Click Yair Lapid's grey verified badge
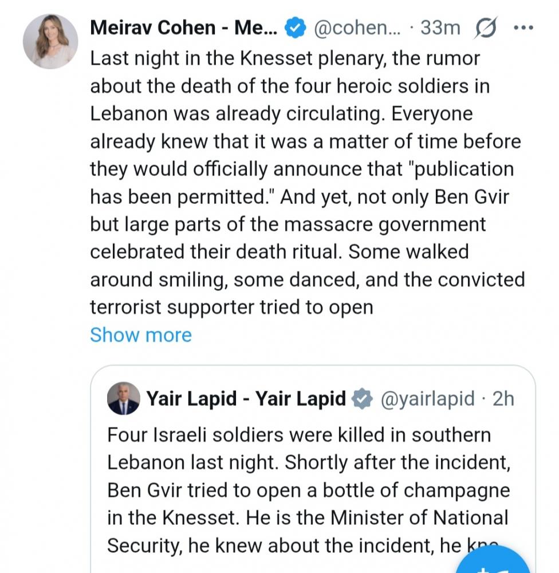Screen dimensions: 559x573 tap(362, 398)
